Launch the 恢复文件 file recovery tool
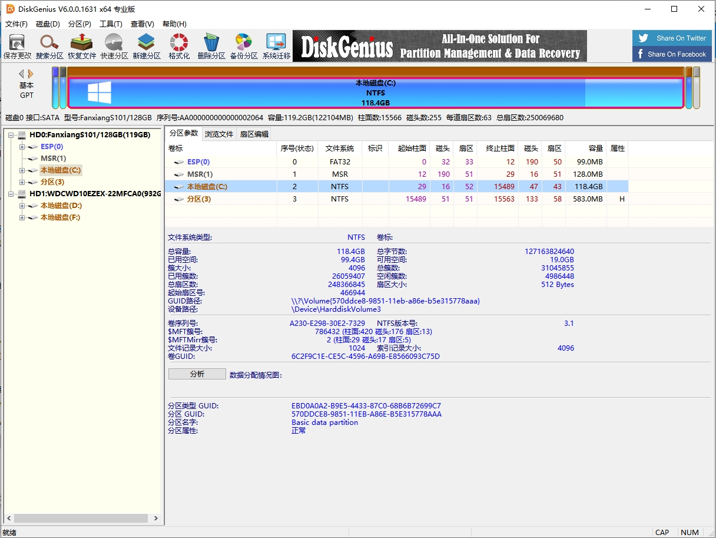This screenshot has height=538, width=716. click(x=82, y=47)
